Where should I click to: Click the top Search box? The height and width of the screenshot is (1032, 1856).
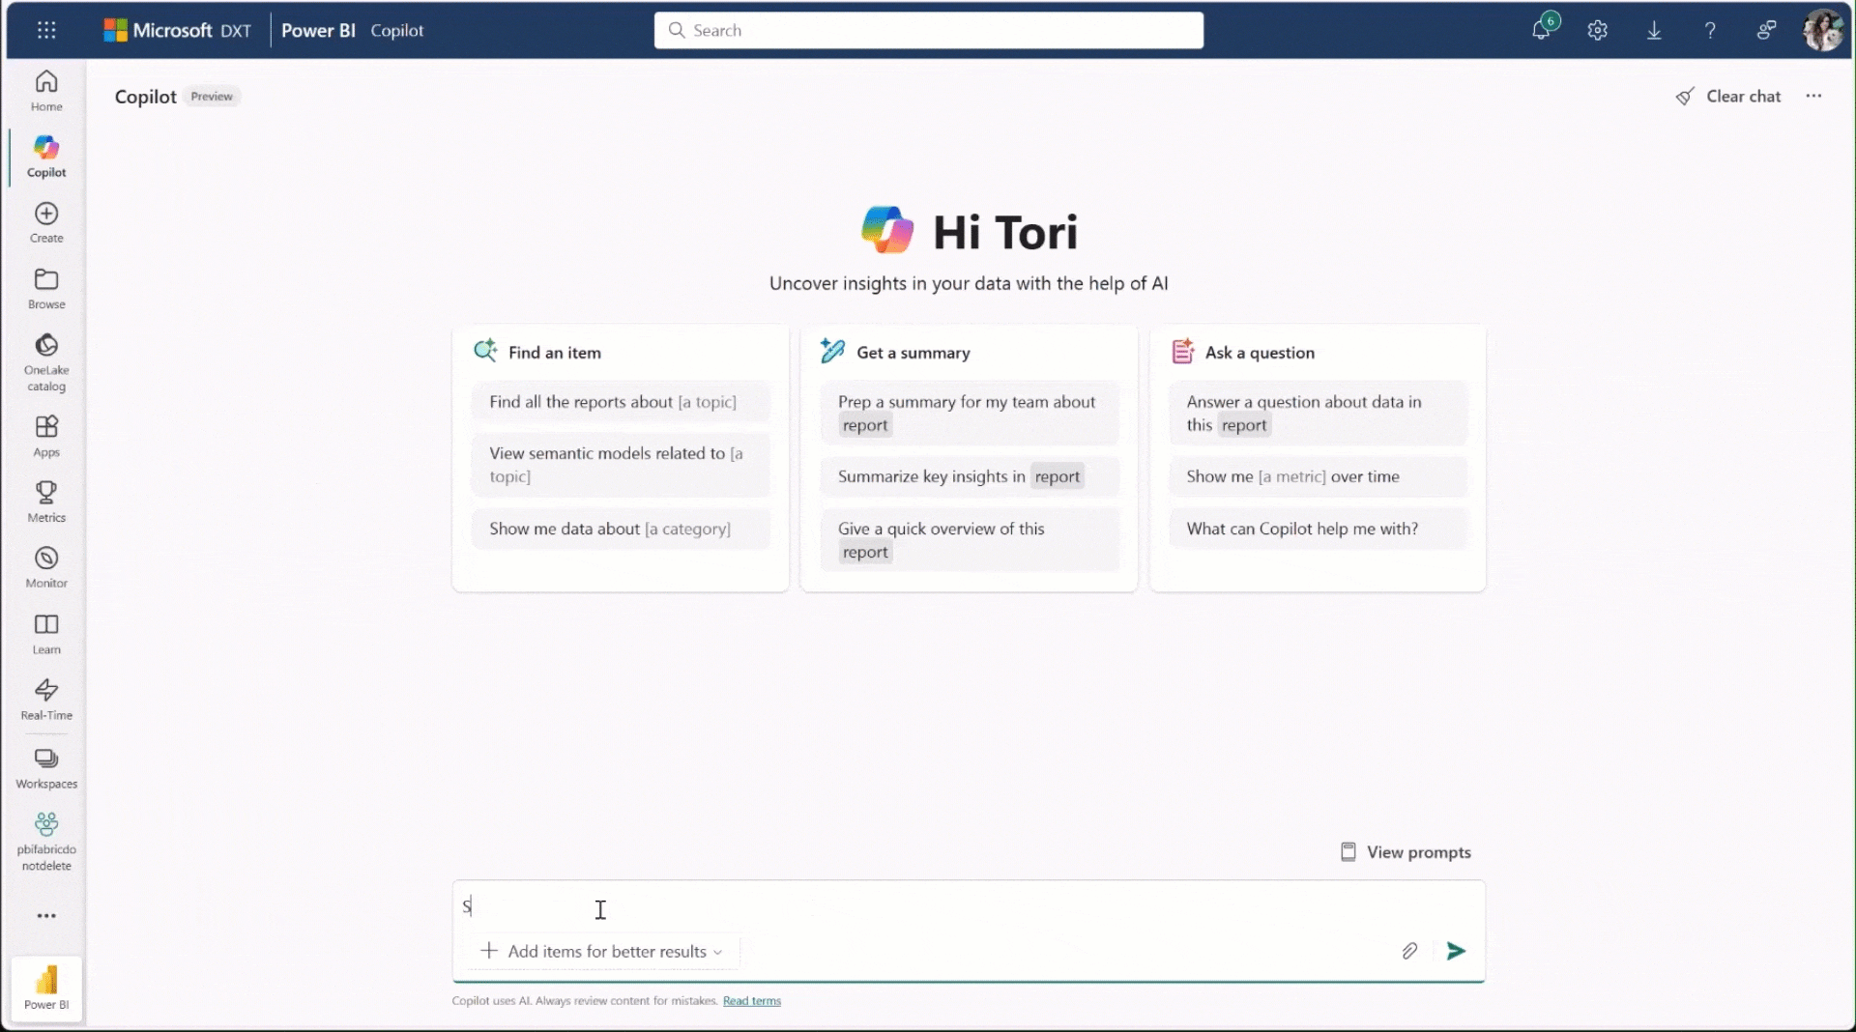pyautogui.click(x=929, y=30)
